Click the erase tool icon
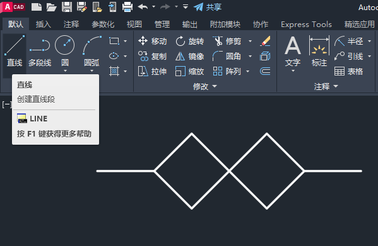This screenshot has width=378, height=246. tap(265, 41)
